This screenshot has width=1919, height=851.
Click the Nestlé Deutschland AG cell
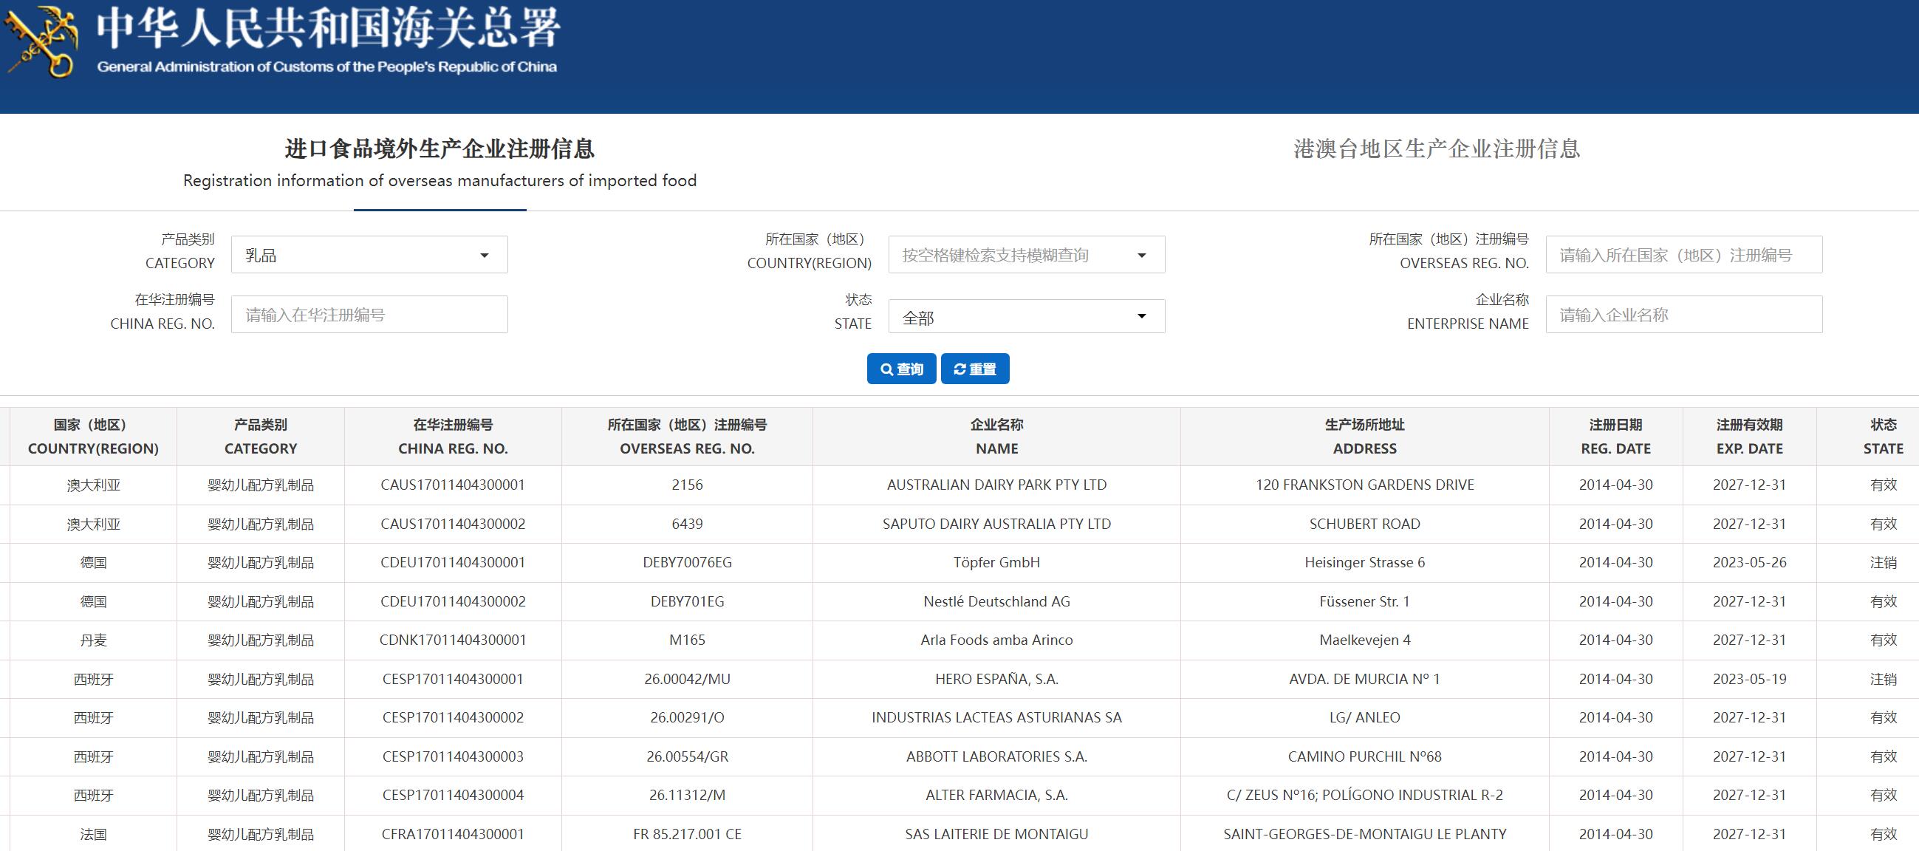click(996, 601)
